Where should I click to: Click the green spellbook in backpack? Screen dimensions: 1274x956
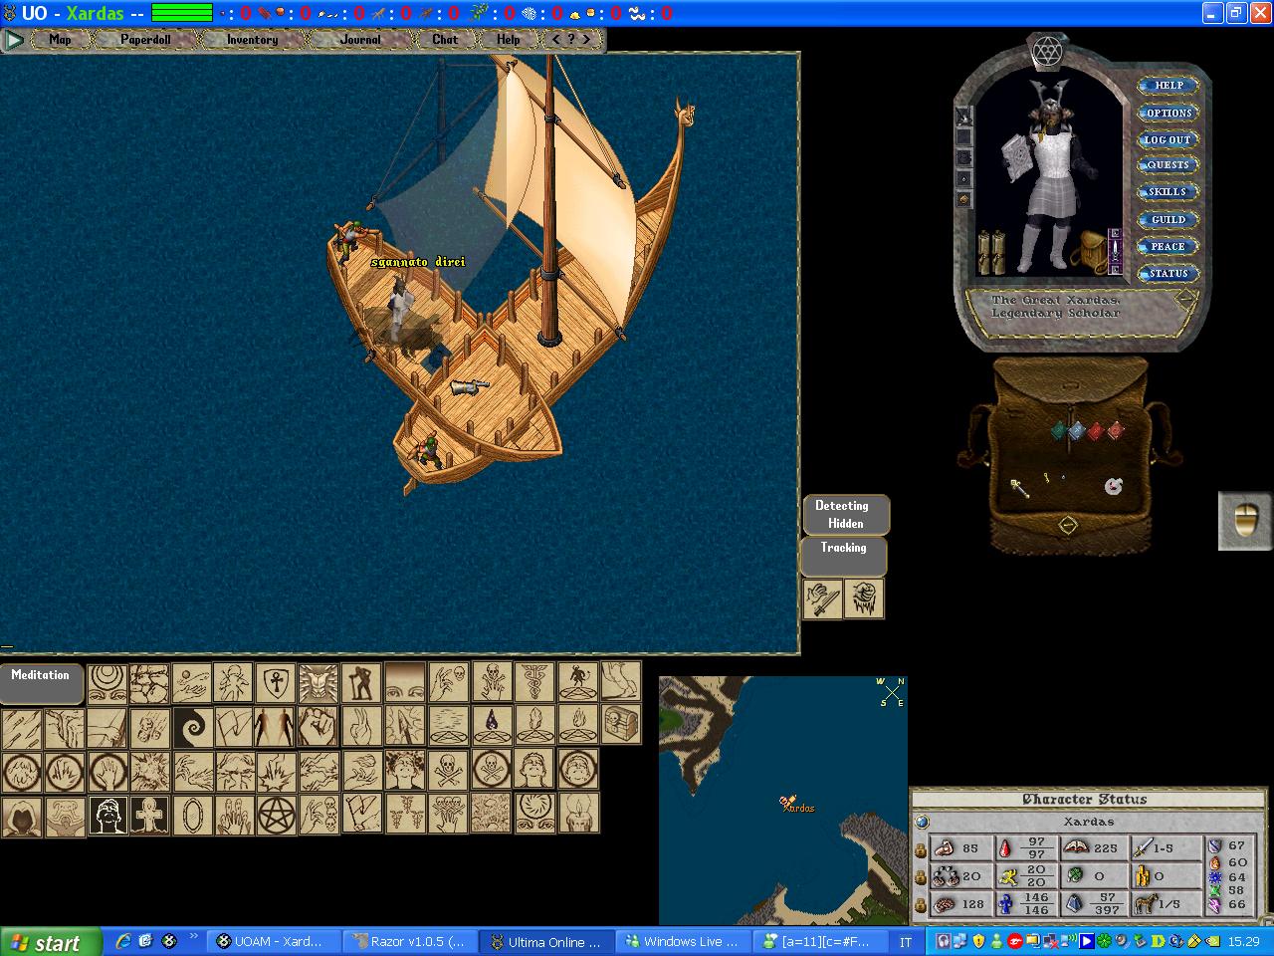[x=1059, y=430]
